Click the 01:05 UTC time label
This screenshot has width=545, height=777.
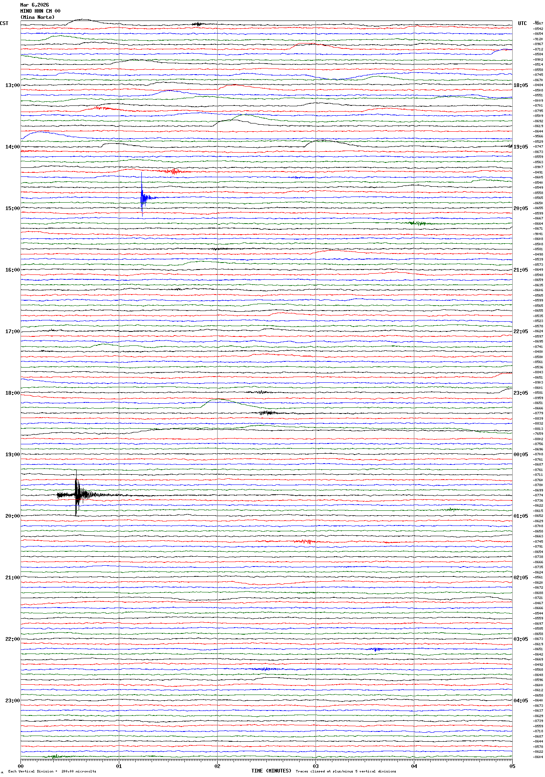point(520,516)
